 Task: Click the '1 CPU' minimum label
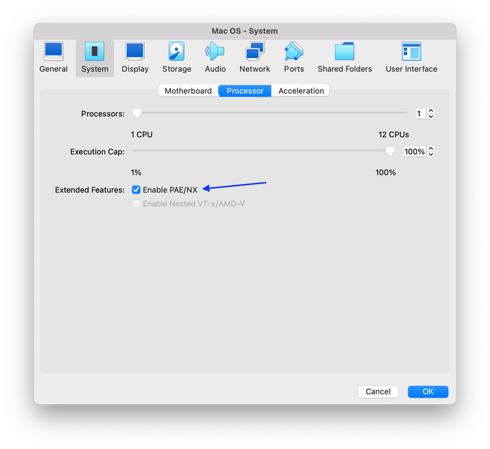coord(141,134)
